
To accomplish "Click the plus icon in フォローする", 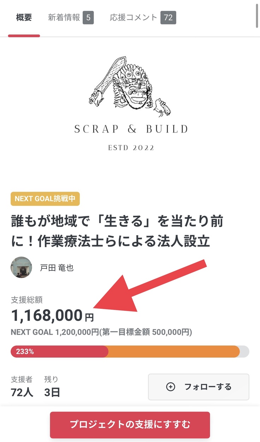I will coord(171,387).
